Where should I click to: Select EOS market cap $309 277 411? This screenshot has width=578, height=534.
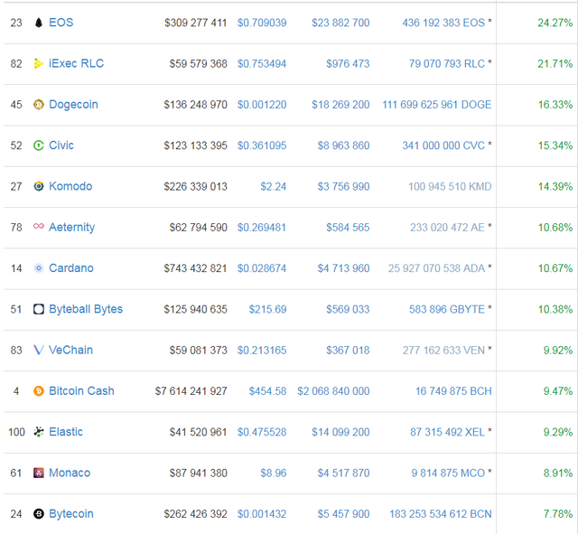click(195, 23)
